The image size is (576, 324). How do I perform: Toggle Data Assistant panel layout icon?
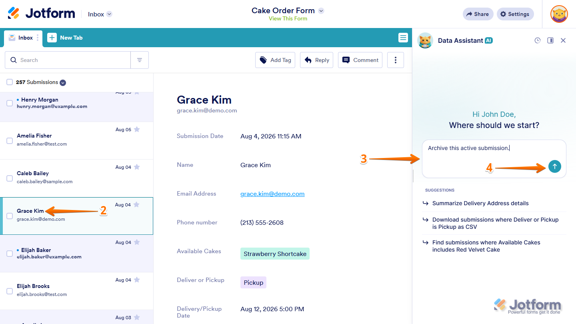click(x=550, y=40)
